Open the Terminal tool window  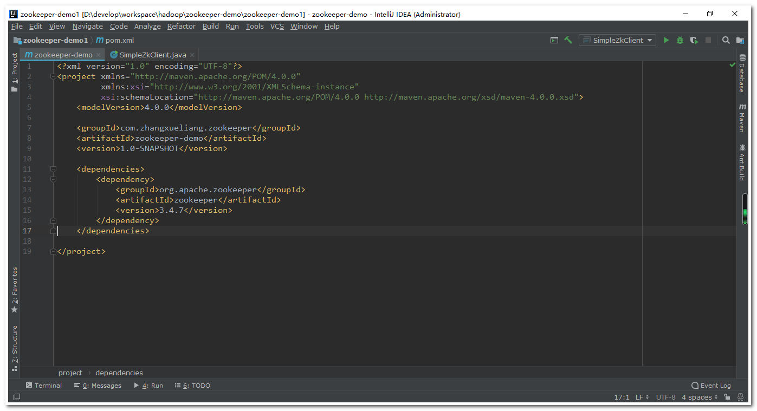point(44,386)
